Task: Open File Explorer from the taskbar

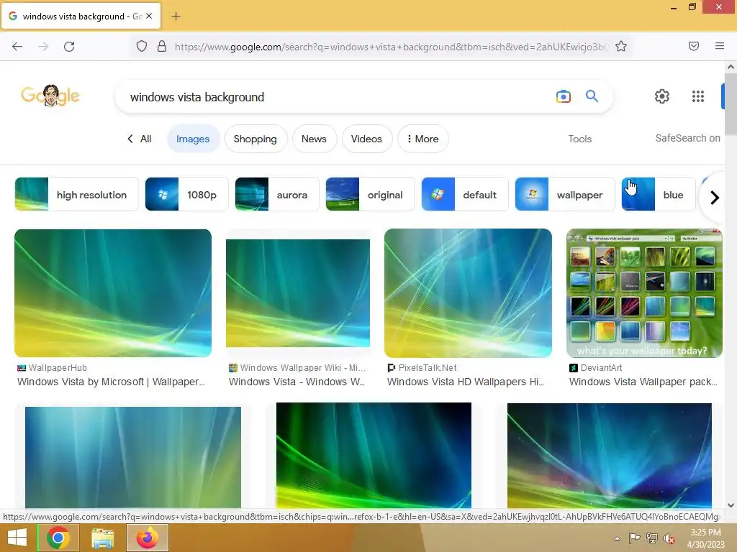Action: pyautogui.click(x=102, y=538)
